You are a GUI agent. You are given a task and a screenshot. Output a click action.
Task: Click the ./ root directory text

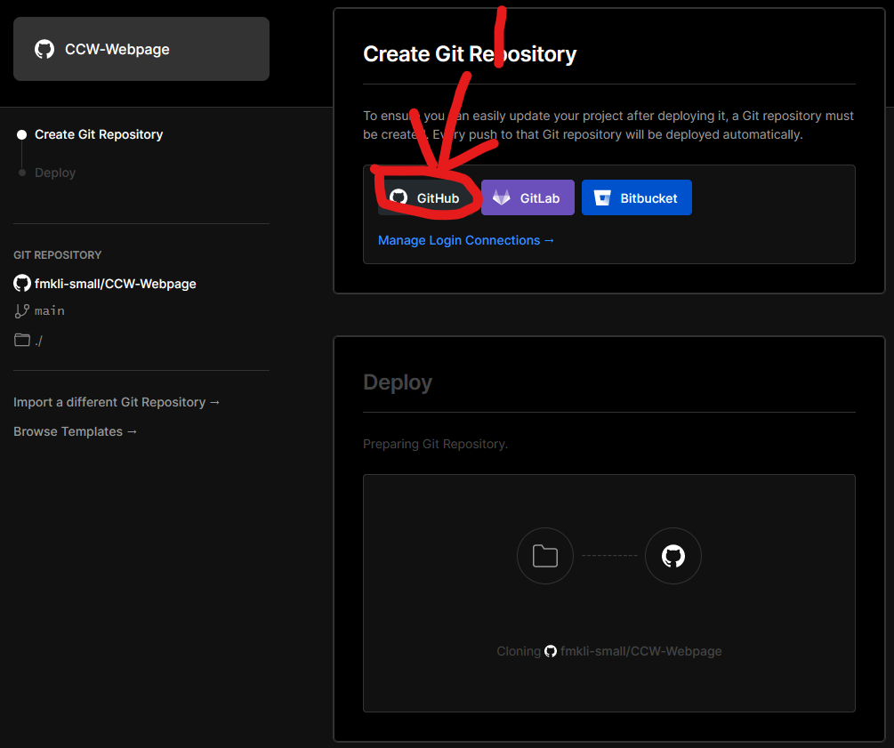pos(39,341)
